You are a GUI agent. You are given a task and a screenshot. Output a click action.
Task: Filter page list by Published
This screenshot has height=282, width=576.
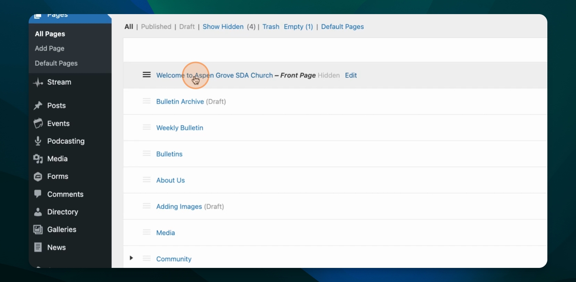tap(156, 27)
